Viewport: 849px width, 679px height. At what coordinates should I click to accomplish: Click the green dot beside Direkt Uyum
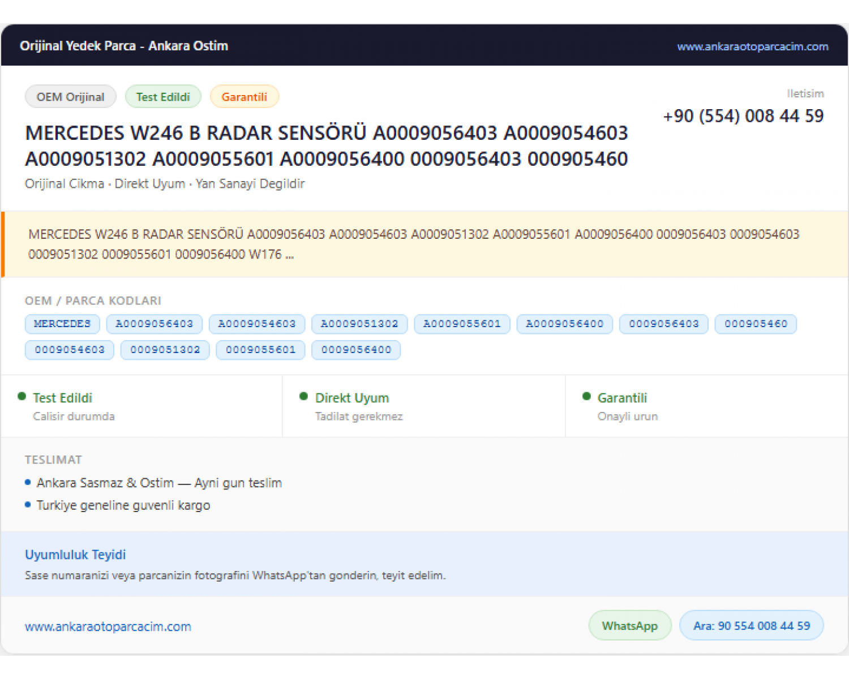tap(303, 396)
